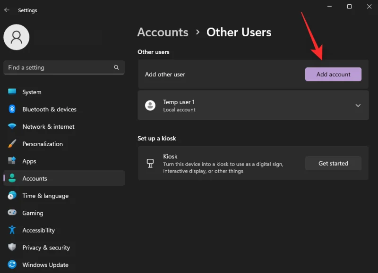Expand the Temp user 1 account details

point(358,105)
